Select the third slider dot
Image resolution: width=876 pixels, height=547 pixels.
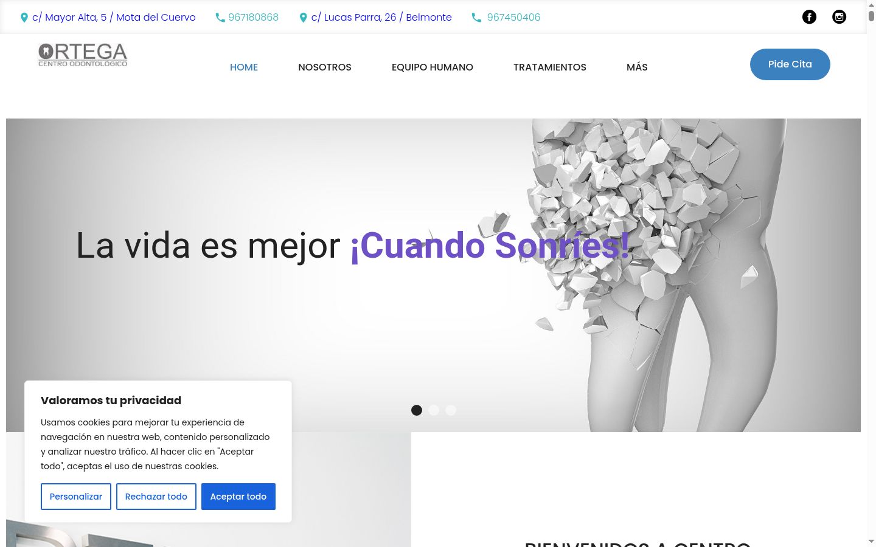tap(451, 410)
